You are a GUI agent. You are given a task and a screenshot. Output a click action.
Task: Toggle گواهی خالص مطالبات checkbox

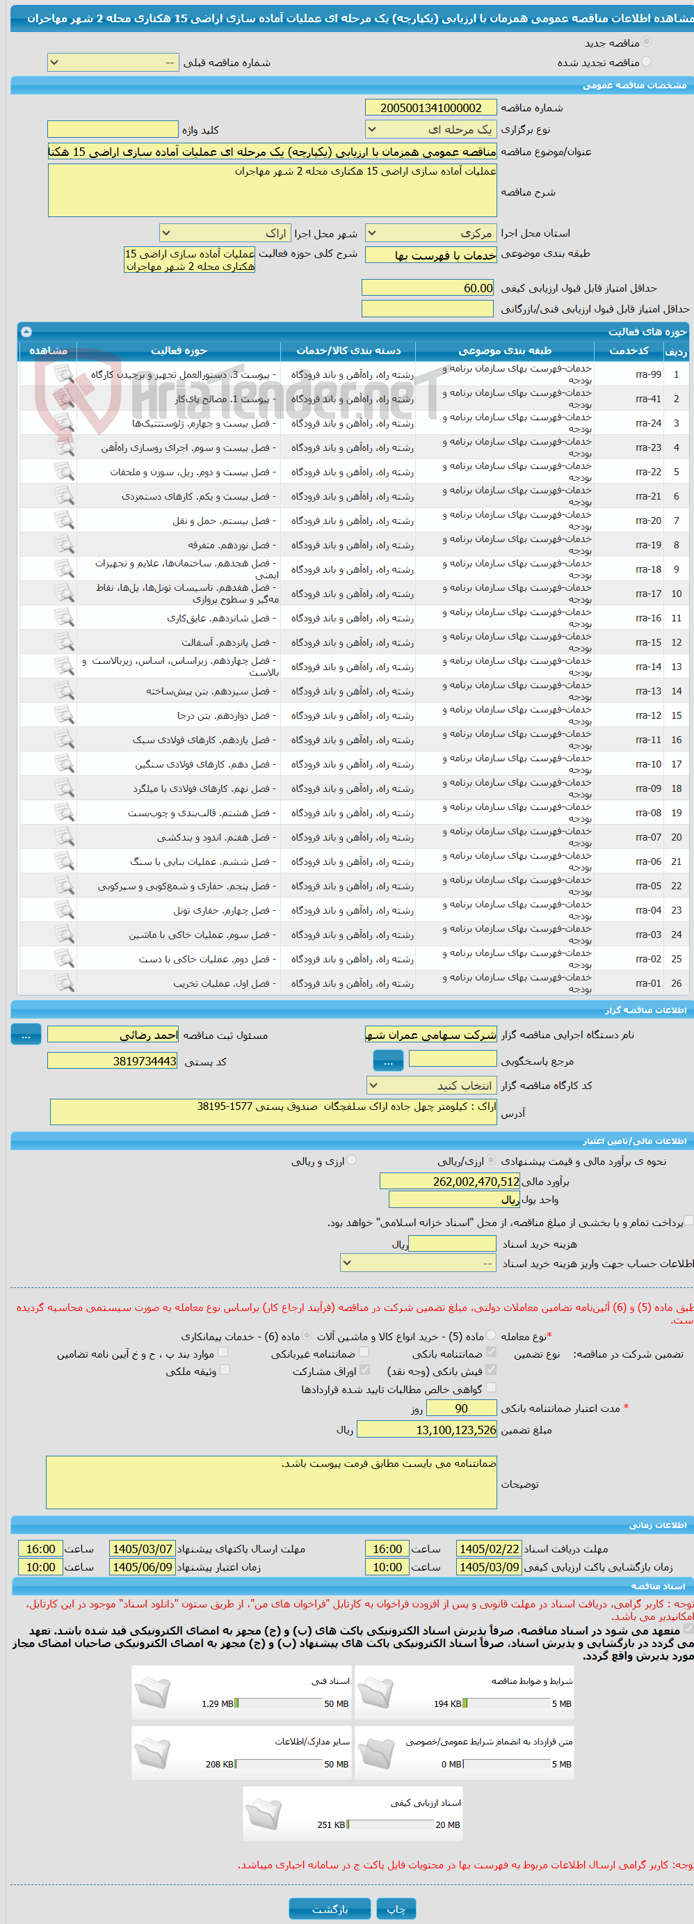coord(491,1388)
